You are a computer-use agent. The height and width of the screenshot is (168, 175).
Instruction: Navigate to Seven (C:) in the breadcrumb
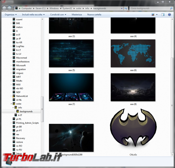(x=40, y=8)
